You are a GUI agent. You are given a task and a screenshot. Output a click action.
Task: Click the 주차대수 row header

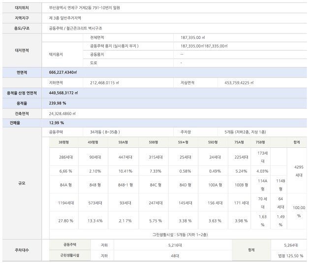coord(22,250)
